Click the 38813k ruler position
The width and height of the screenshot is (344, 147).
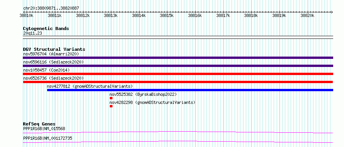(x=111, y=15)
